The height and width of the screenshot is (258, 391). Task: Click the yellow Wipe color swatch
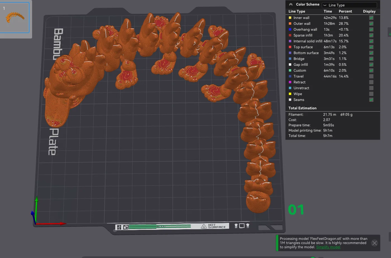[x=290, y=94]
